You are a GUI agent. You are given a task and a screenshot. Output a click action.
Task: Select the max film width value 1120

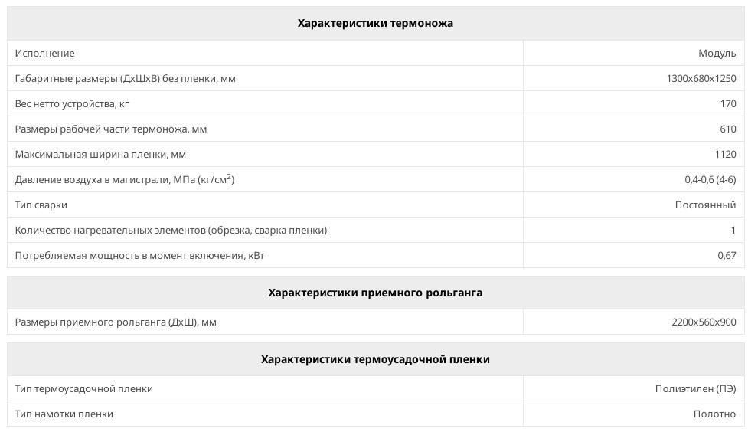point(725,155)
